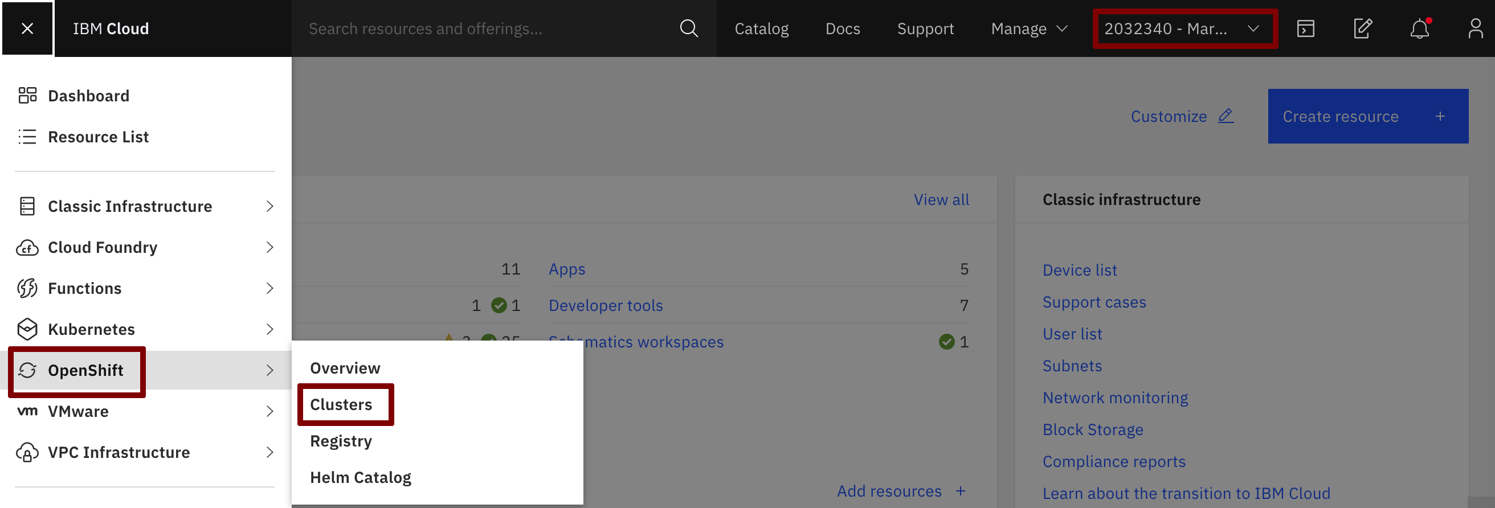Open Resource List menu item
Screen dimensions: 1495x508
tap(98, 137)
